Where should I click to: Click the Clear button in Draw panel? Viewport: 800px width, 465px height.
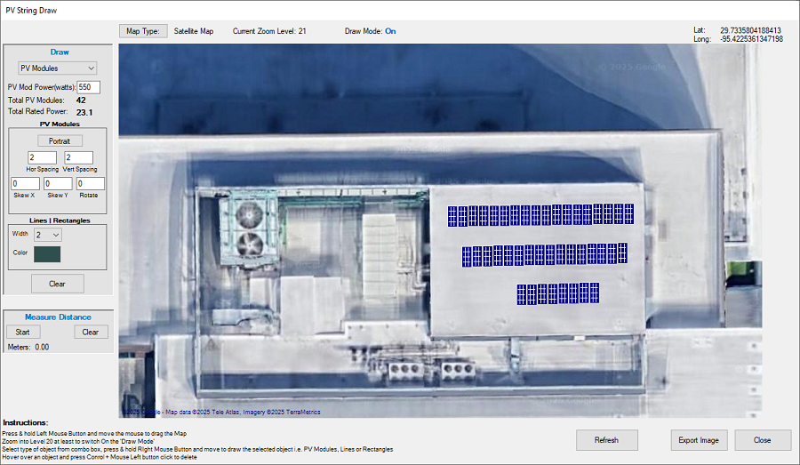pos(58,284)
